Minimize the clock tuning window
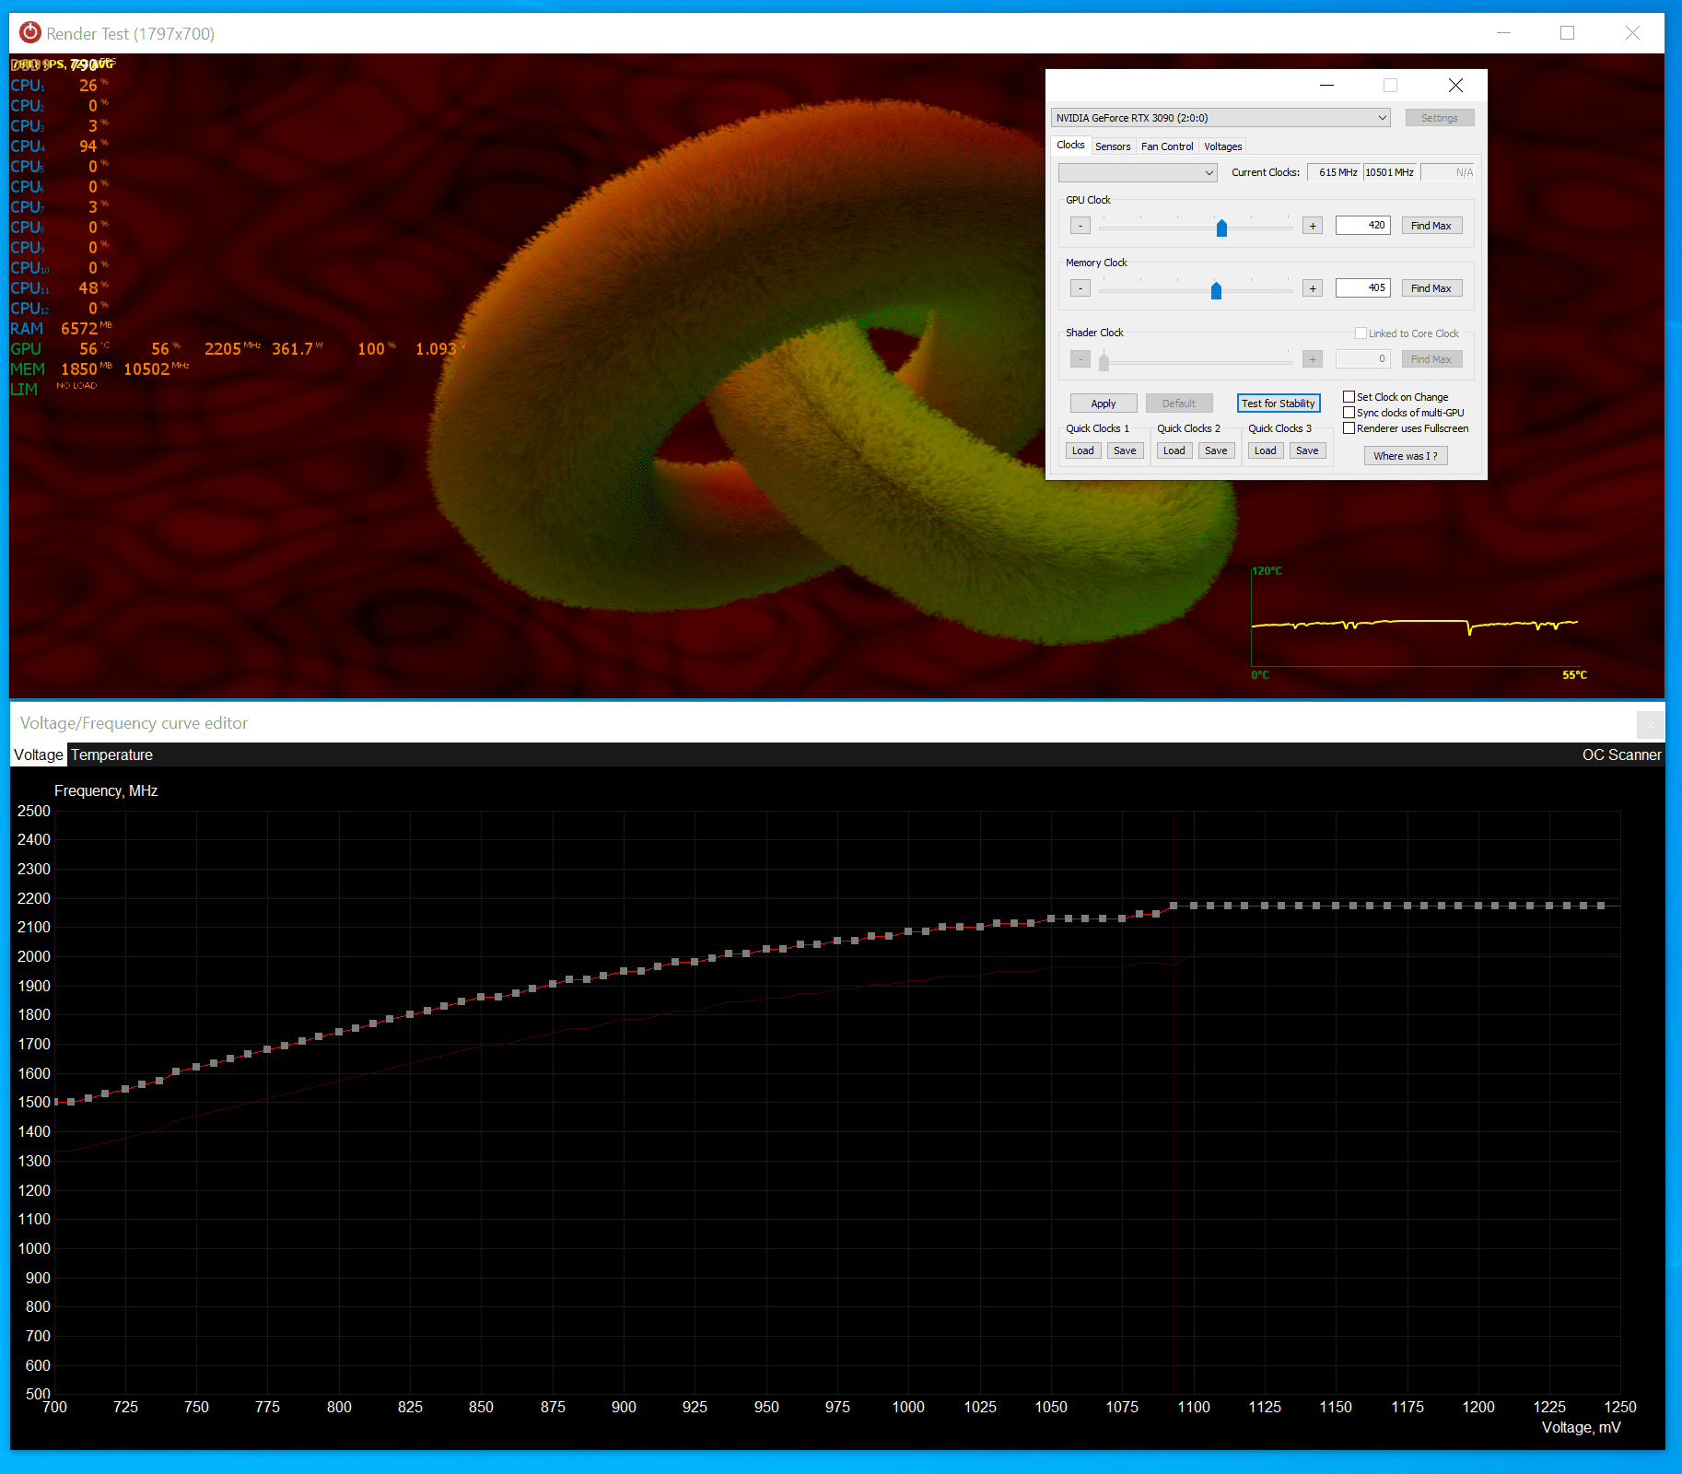Image resolution: width=1682 pixels, height=1474 pixels. tap(1326, 85)
